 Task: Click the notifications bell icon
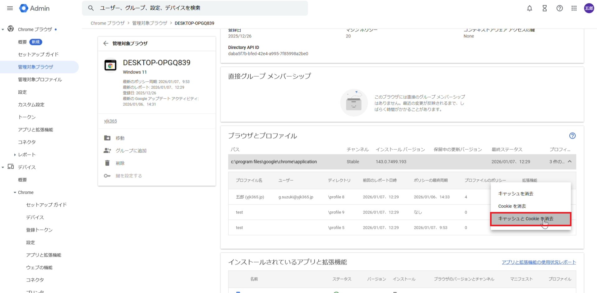pos(530,8)
